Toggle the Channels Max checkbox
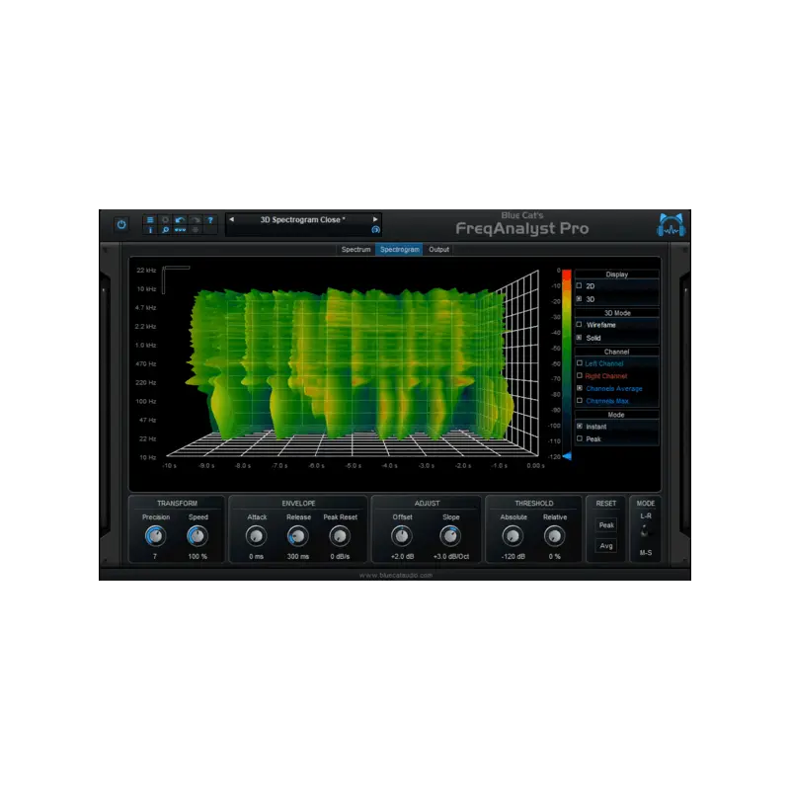 click(x=580, y=401)
